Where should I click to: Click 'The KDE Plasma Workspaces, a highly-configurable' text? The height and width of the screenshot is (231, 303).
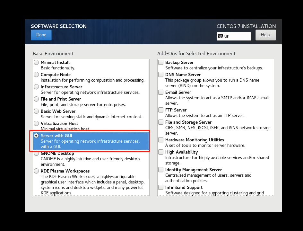[92, 184]
